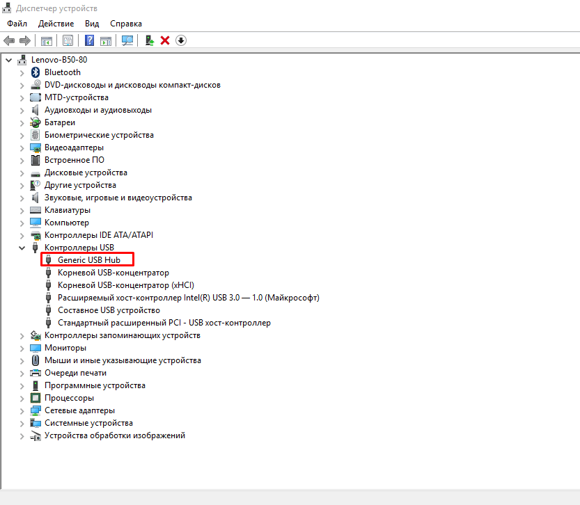580x505 pixels.
Task: Click the blue Help question mark icon
Action: (x=90, y=40)
